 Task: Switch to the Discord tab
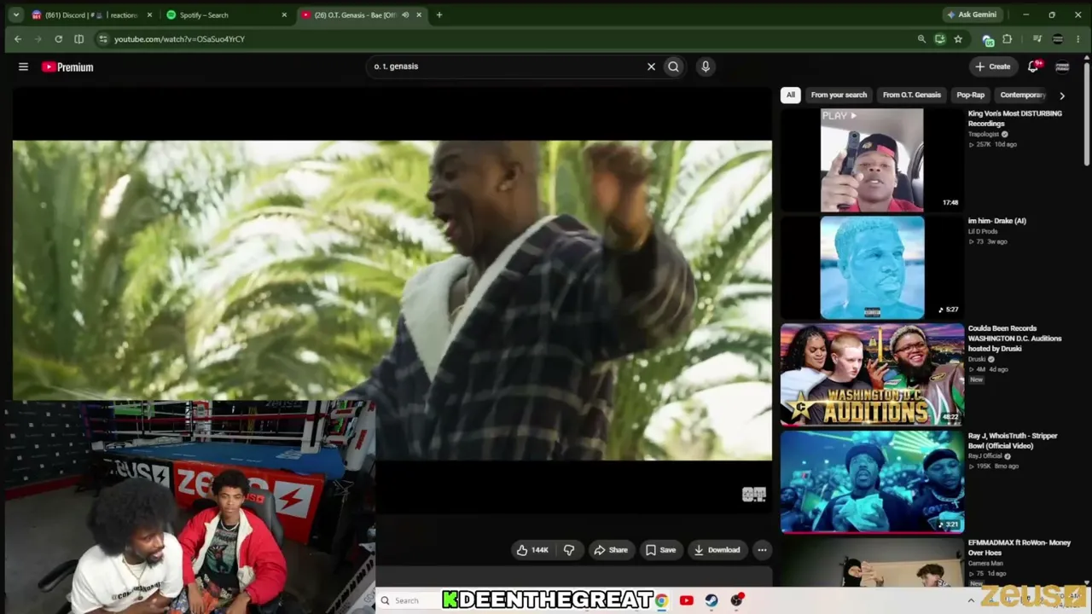[92, 14]
